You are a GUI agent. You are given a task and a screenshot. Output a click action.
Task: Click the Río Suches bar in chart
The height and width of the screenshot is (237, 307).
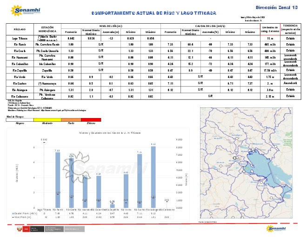click(139, 182)
